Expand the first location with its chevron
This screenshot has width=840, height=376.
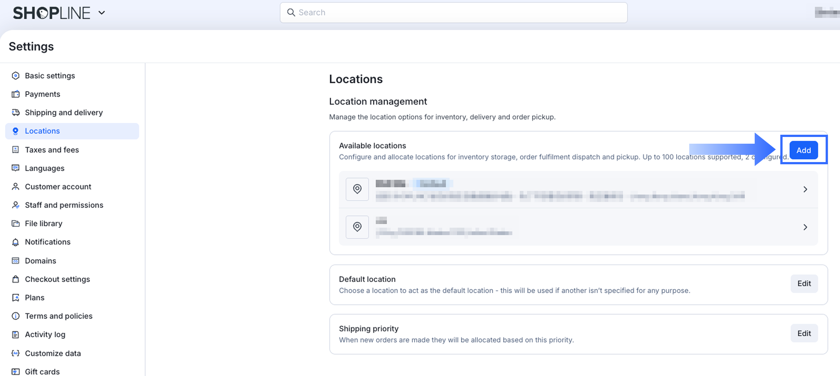pos(805,189)
